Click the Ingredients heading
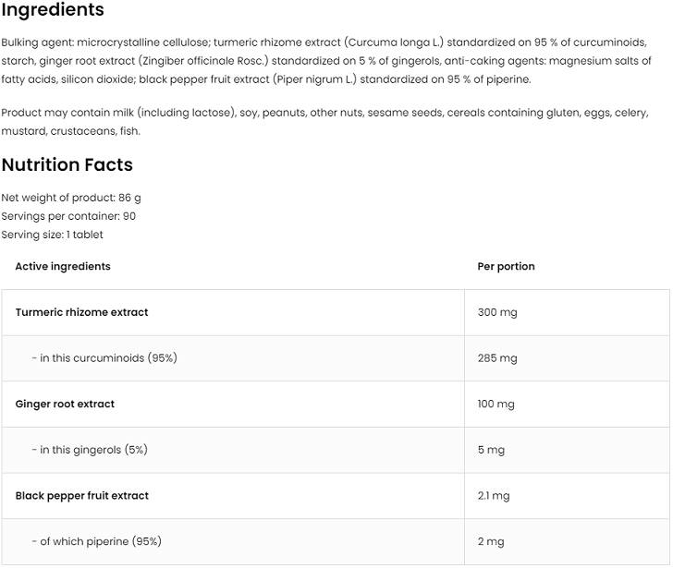Image resolution: width=673 pixels, height=568 pixels. pyautogui.click(x=53, y=11)
